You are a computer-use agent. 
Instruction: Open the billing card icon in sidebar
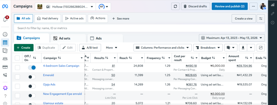coord(5,67)
